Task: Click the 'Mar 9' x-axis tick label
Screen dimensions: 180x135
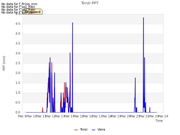Action: (22, 116)
